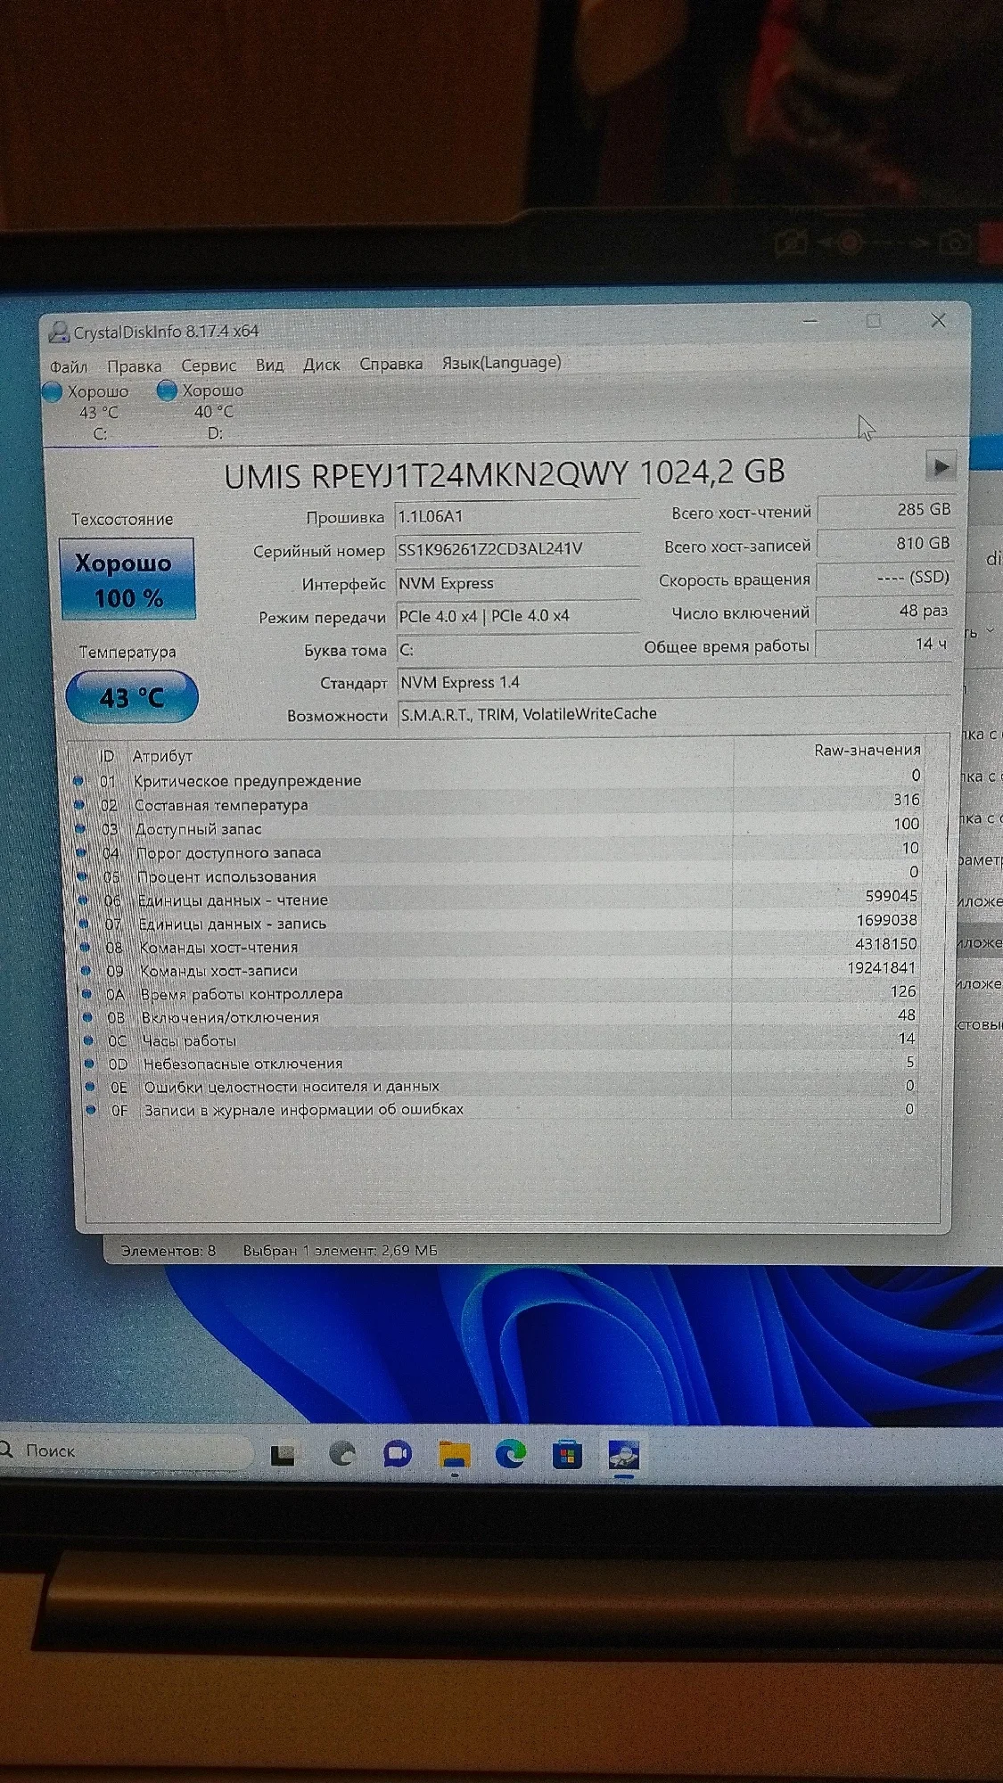Image resolution: width=1003 pixels, height=1783 pixels.
Task: Open the Файл menu
Action: (x=69, y=366)
